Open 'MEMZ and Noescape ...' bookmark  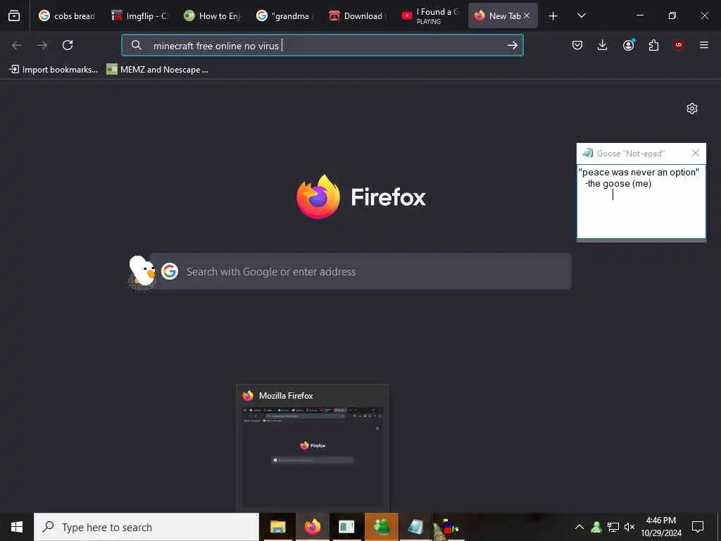157,70
